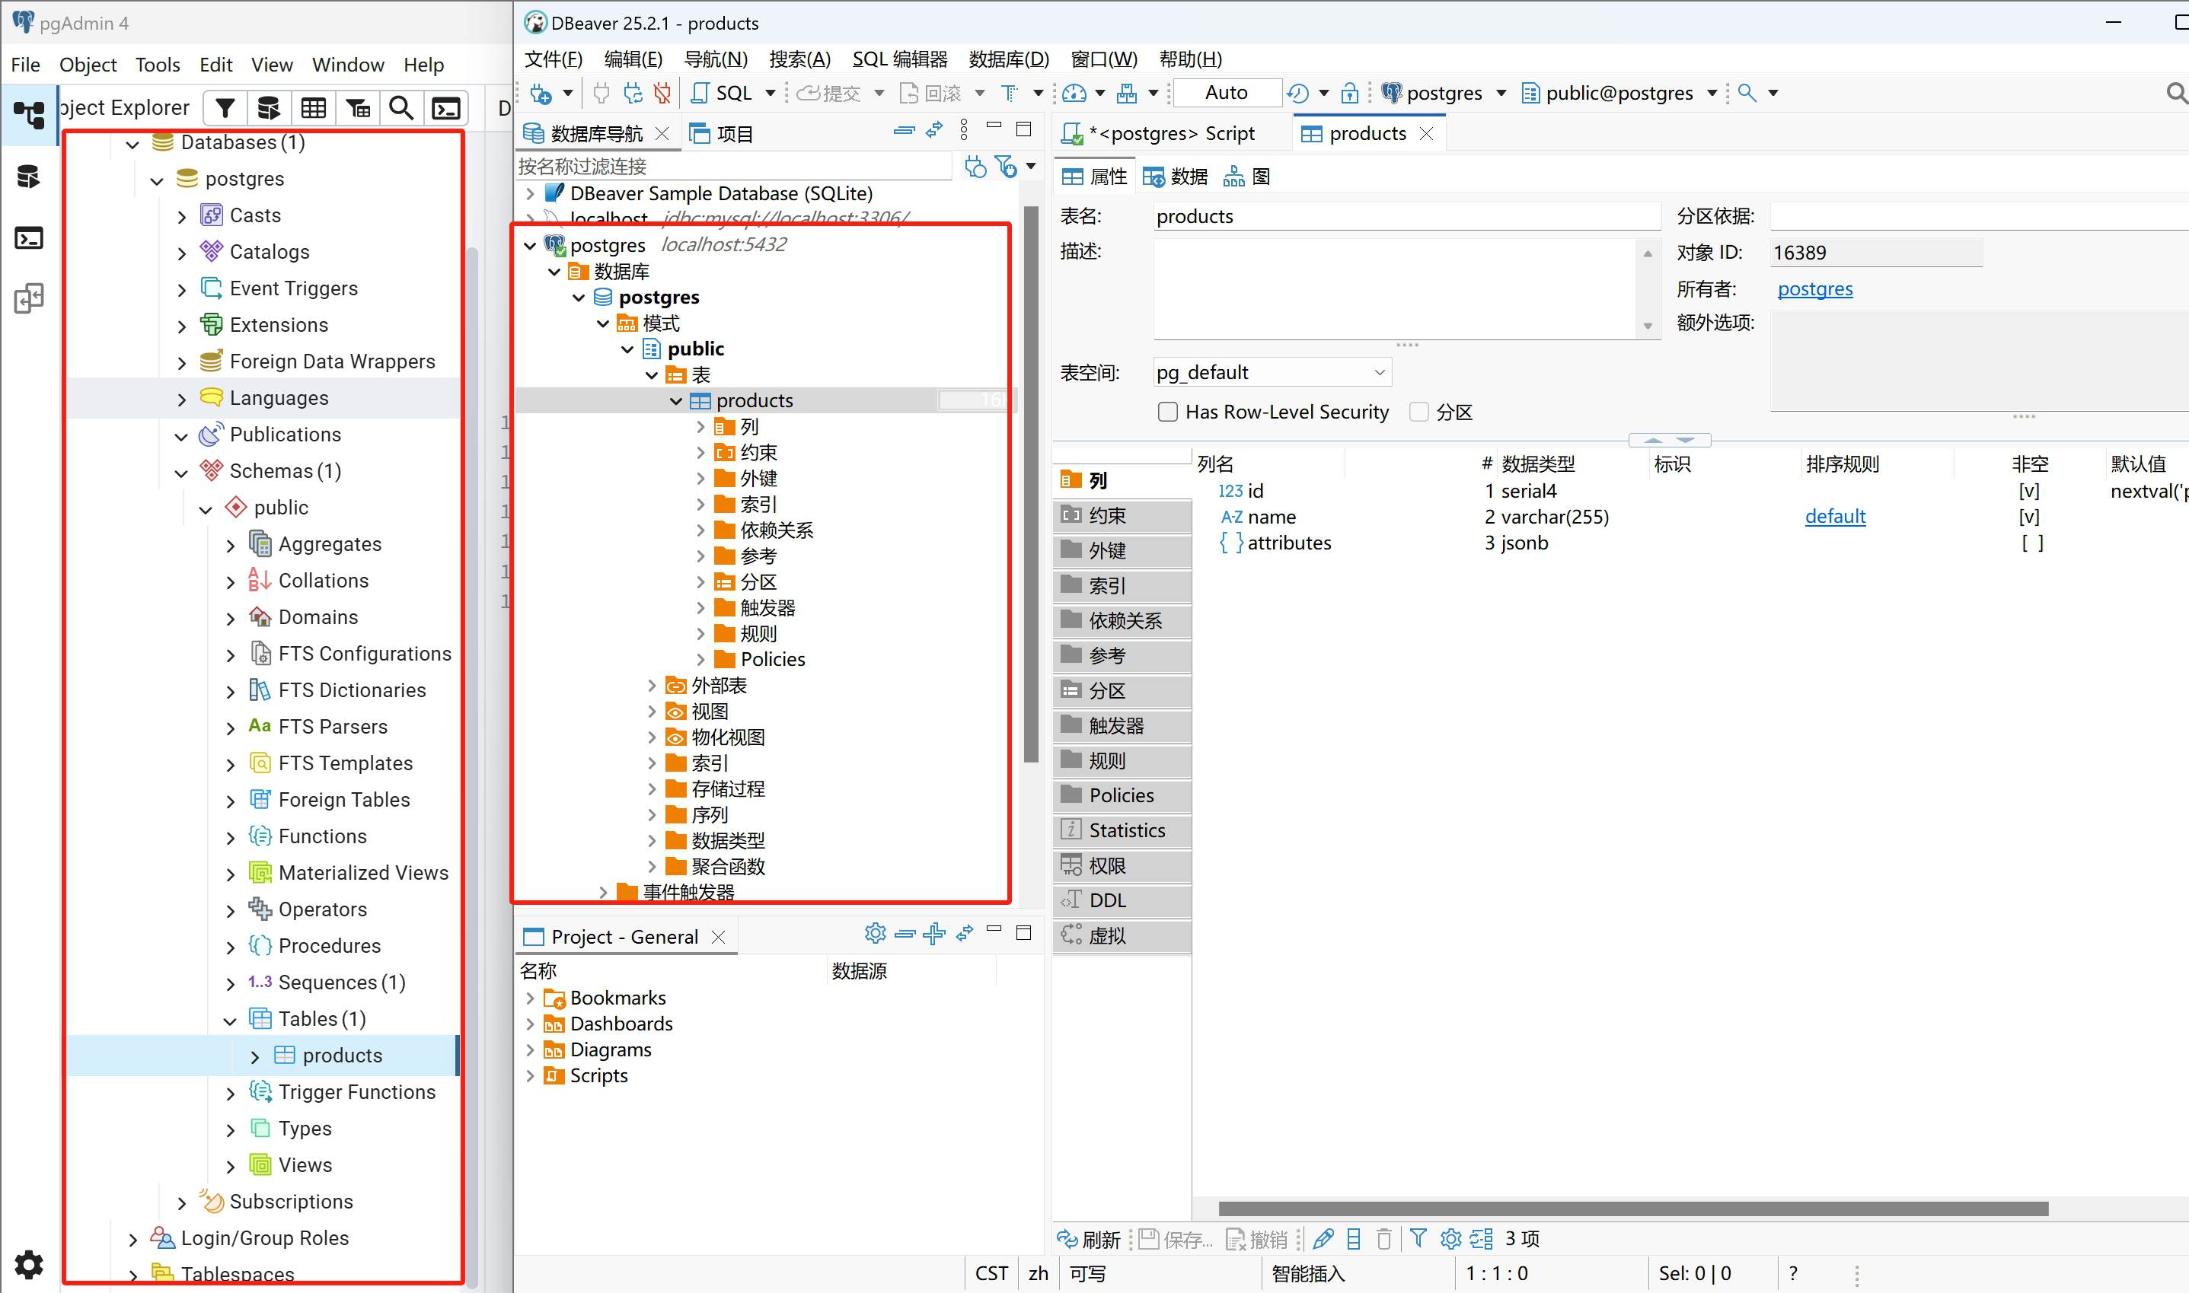Toggle the 分区 checkbox
Image resolution: width=2189 pixels, height=1293 pixels.
(1418, 412)
